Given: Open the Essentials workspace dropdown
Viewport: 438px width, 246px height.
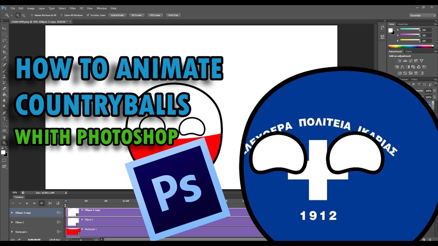Looking at the screenshot, I should (423, 15).
